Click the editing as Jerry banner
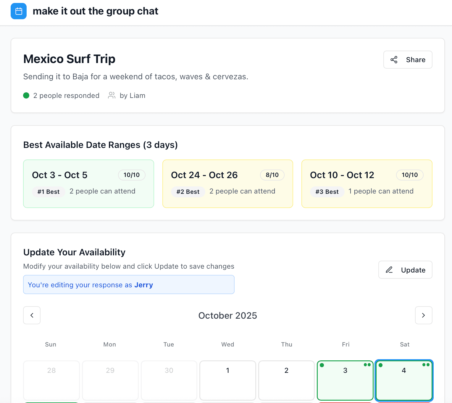 [129, 285]
